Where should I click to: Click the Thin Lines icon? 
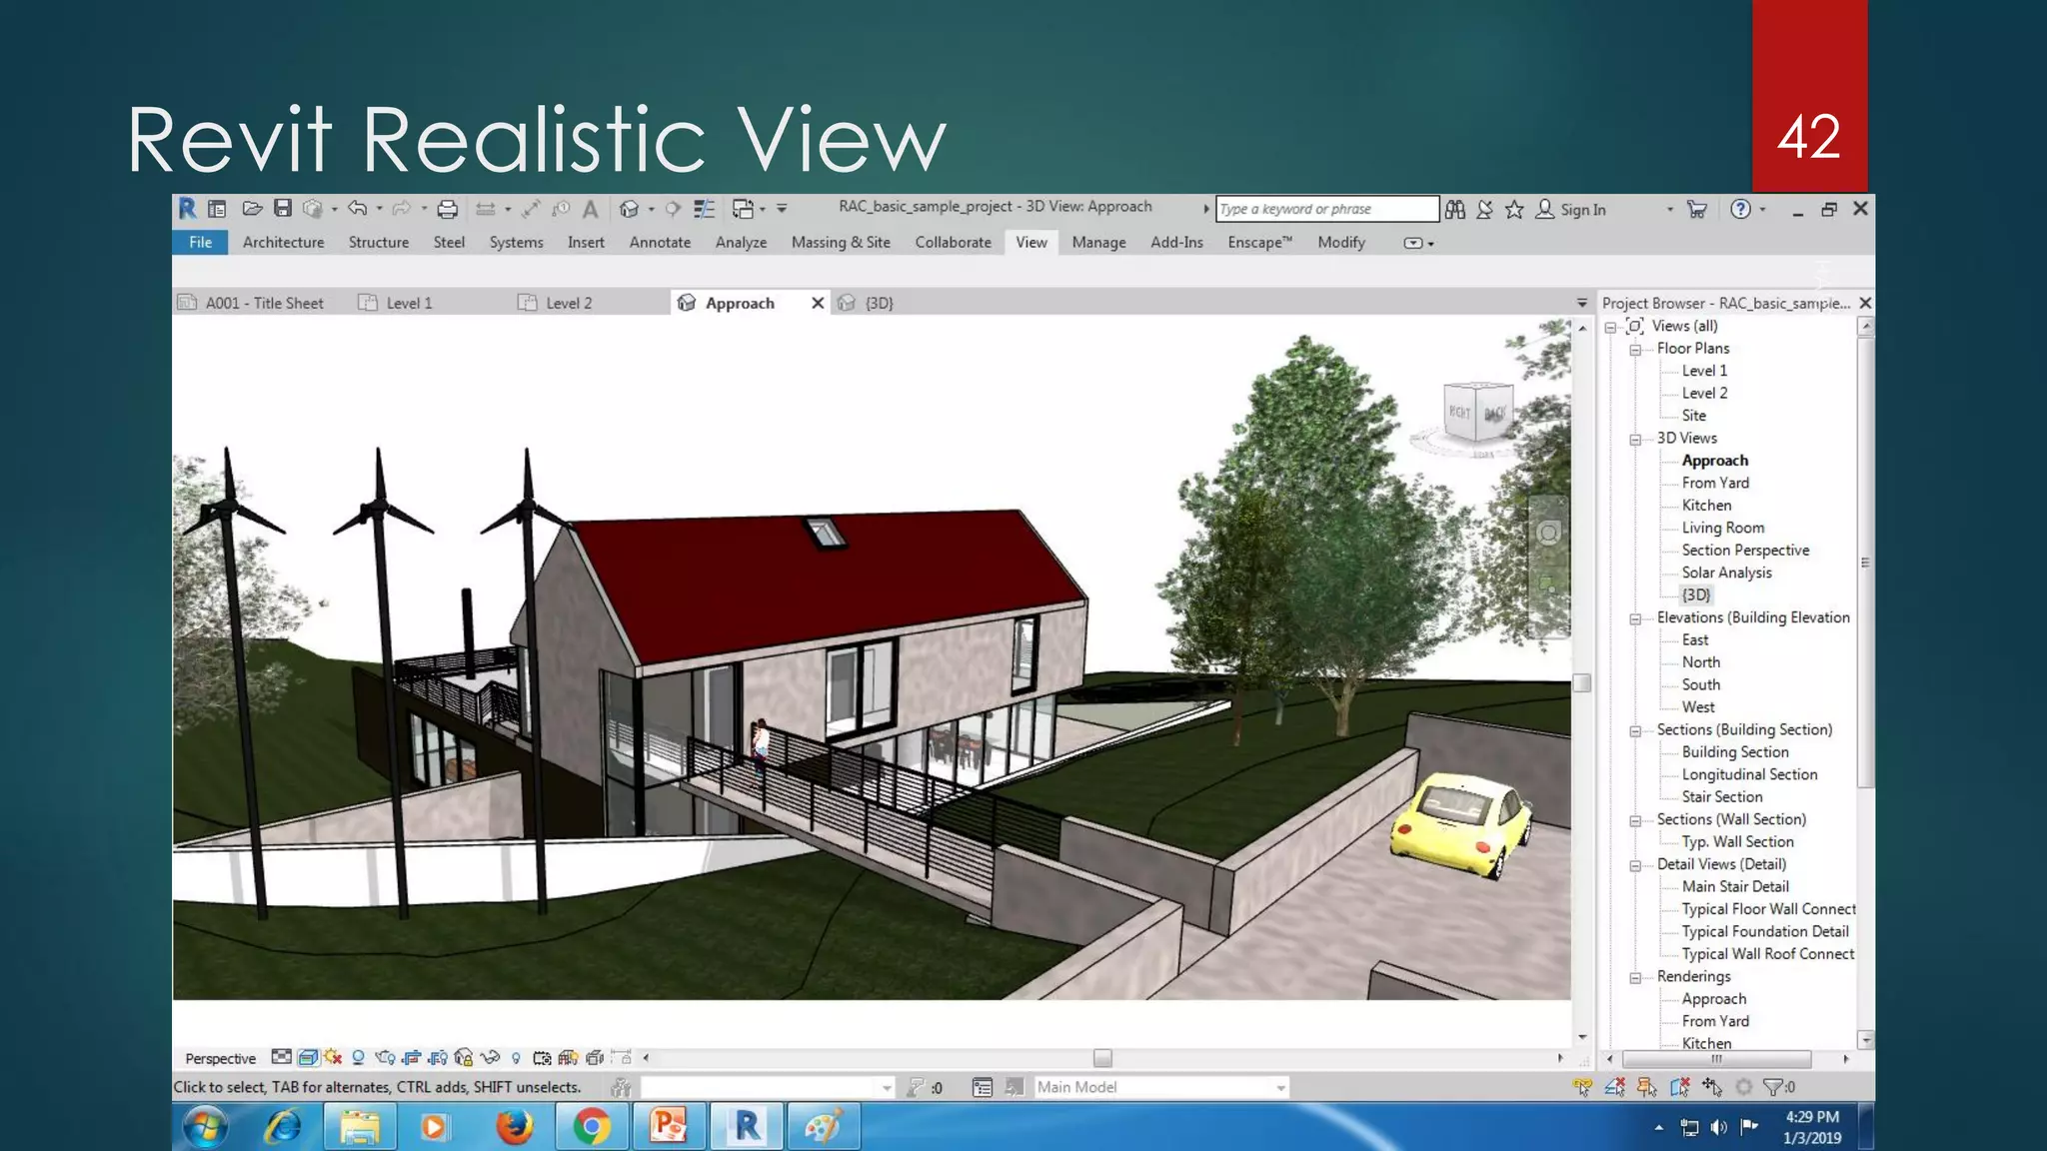705,209
